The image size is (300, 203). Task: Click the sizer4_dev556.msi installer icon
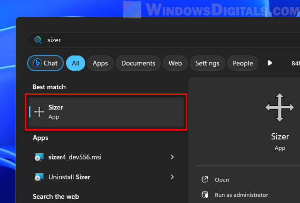tap(39, 157)
